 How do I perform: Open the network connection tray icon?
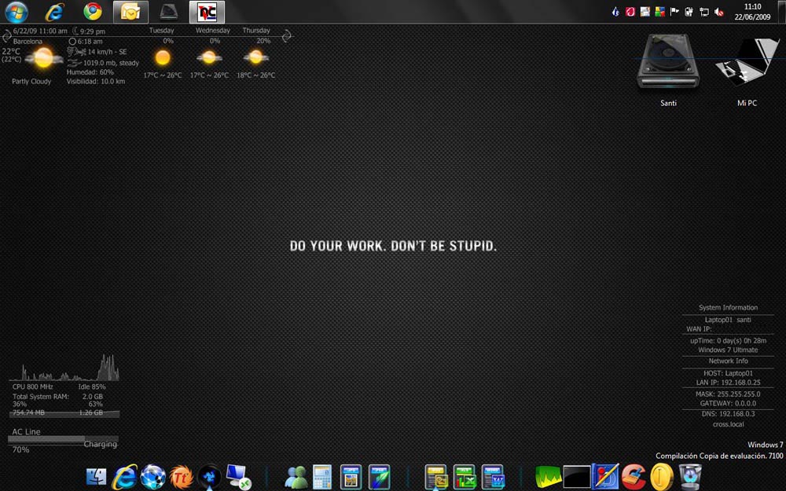click(703, 12)
